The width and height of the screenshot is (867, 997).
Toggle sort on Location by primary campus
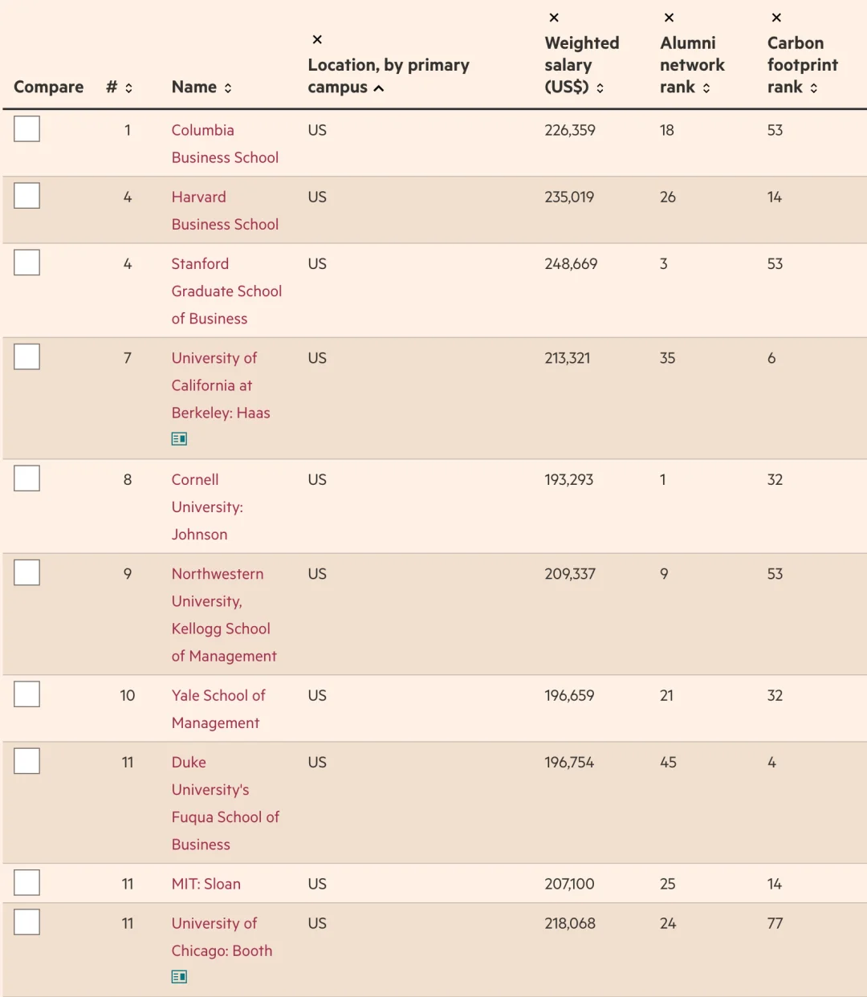point(379,87)
